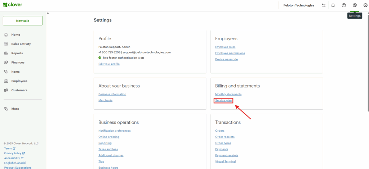Open the Service plan link
The width and height of the screenshot is (369, 169).
223,100
